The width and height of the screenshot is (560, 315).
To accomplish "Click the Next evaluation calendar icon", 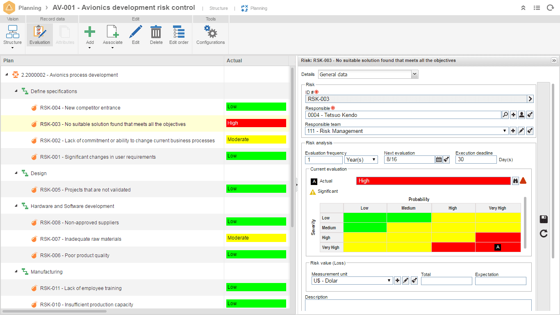I will pos(439,160).
